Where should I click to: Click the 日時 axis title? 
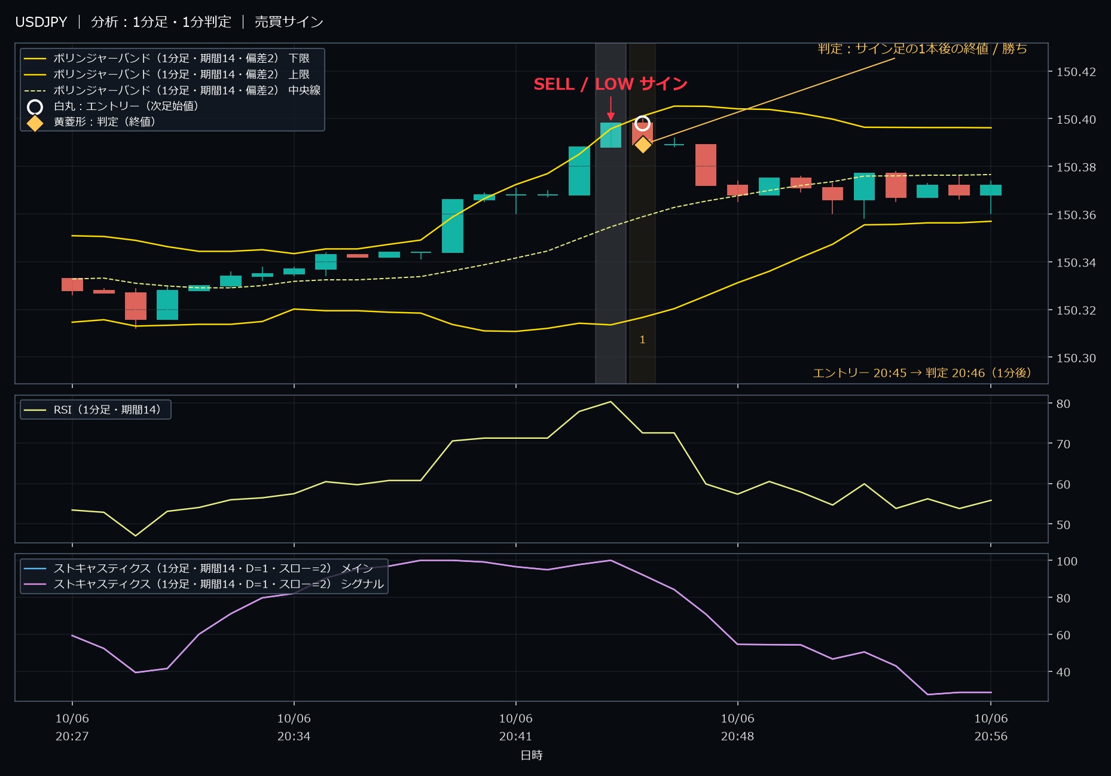tap(532, 756)
